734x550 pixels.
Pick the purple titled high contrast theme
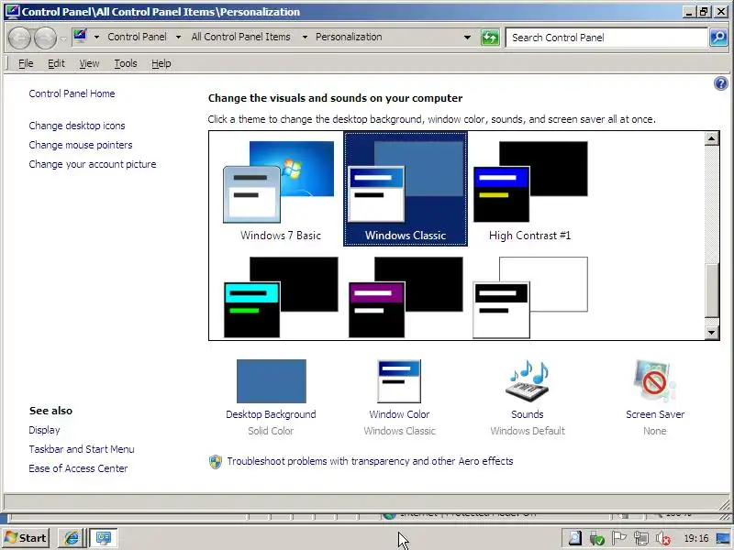coord(406,297)
